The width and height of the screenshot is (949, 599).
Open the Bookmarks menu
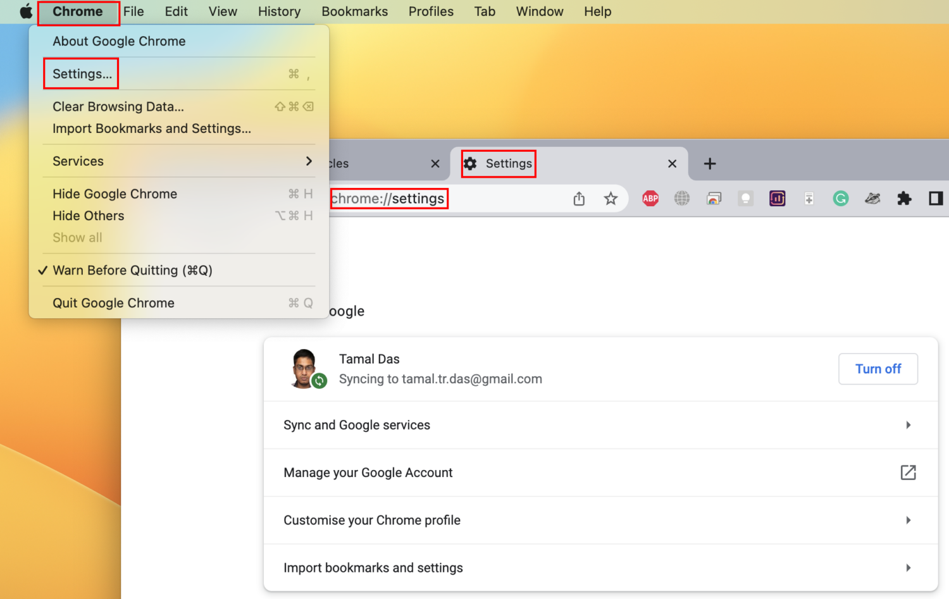tap(354, 11)
